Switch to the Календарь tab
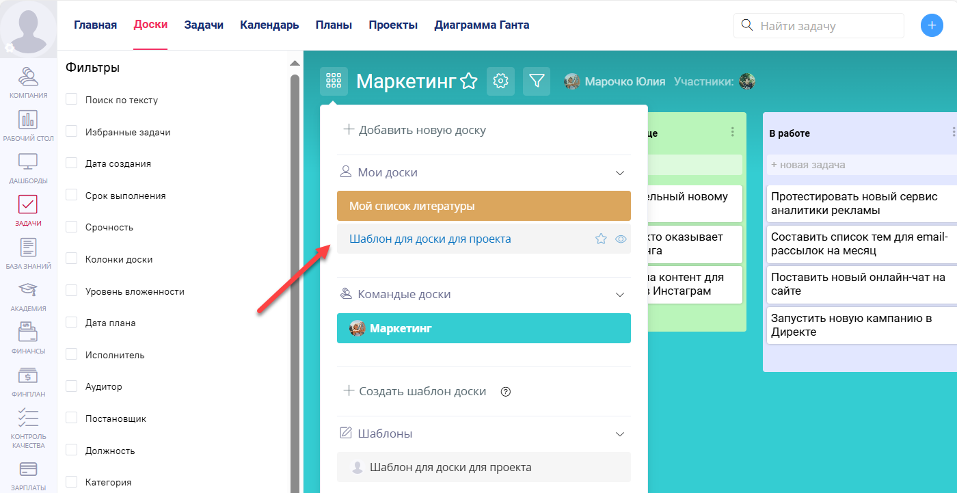The height and width of the screenshot is (493, 957). [x=268, y=24]
